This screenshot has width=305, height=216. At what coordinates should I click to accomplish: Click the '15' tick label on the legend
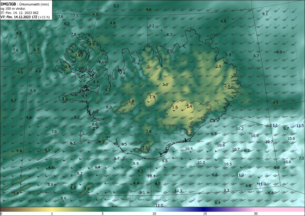pyautogui.click(x=205, y=214)
